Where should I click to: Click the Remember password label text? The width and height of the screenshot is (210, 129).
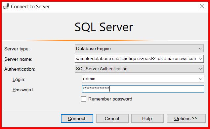[110, 99]
